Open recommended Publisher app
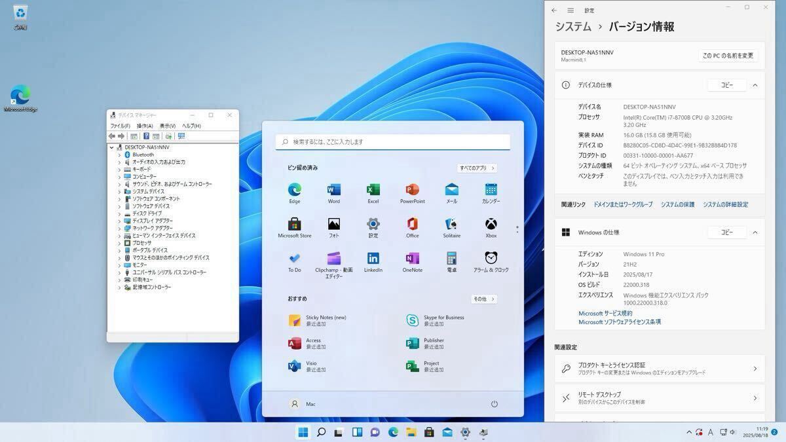The height and width of the screenshot is (442, 786). [425, 343]
